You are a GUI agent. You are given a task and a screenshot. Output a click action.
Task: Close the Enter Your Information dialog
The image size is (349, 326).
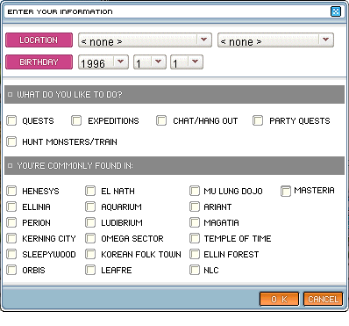pyautogui.click(x=336, y=11)
